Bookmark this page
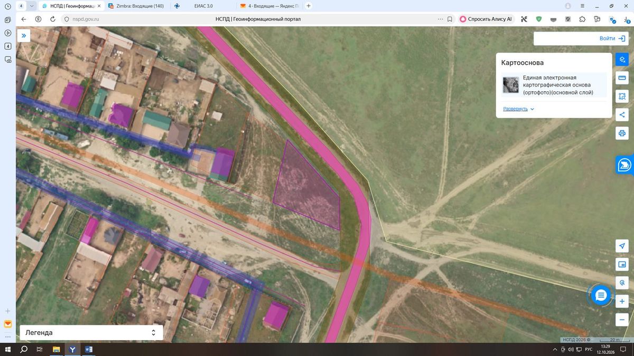The width and height of the screenshot is (634, 356). pos(450,19)
